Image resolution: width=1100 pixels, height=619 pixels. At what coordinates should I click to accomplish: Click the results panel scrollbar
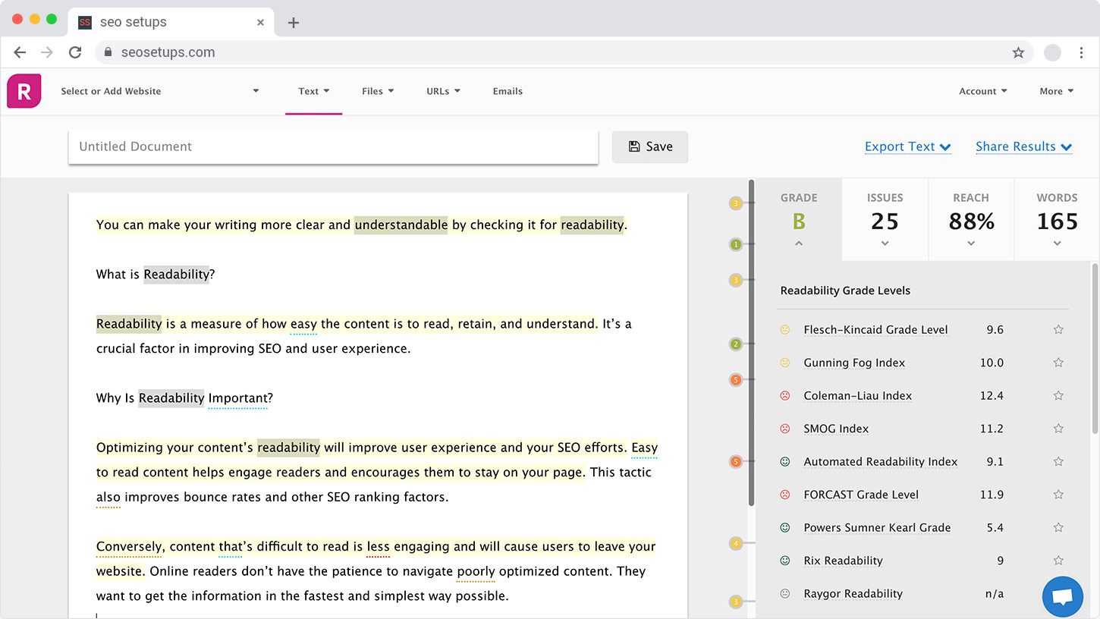coord(1095,347)
